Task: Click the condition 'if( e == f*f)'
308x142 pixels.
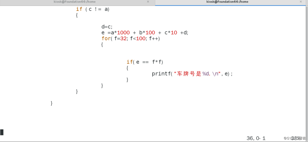Action: 145,62
